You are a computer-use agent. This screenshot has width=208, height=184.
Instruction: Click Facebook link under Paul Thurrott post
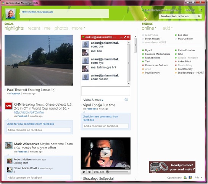point(15,94)
